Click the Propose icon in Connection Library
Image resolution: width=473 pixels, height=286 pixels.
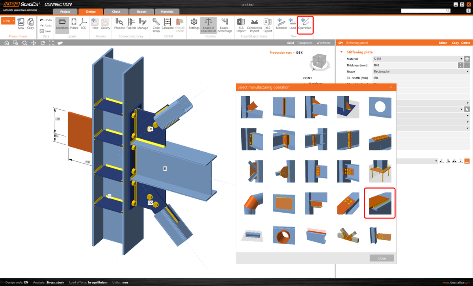119,24
